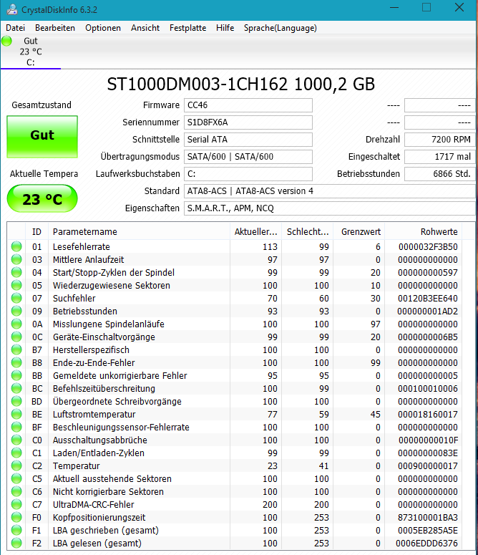Click raw value 000018160017 of Luftstromtemperatur
The image size is (478, 555).
coord(428,414)
